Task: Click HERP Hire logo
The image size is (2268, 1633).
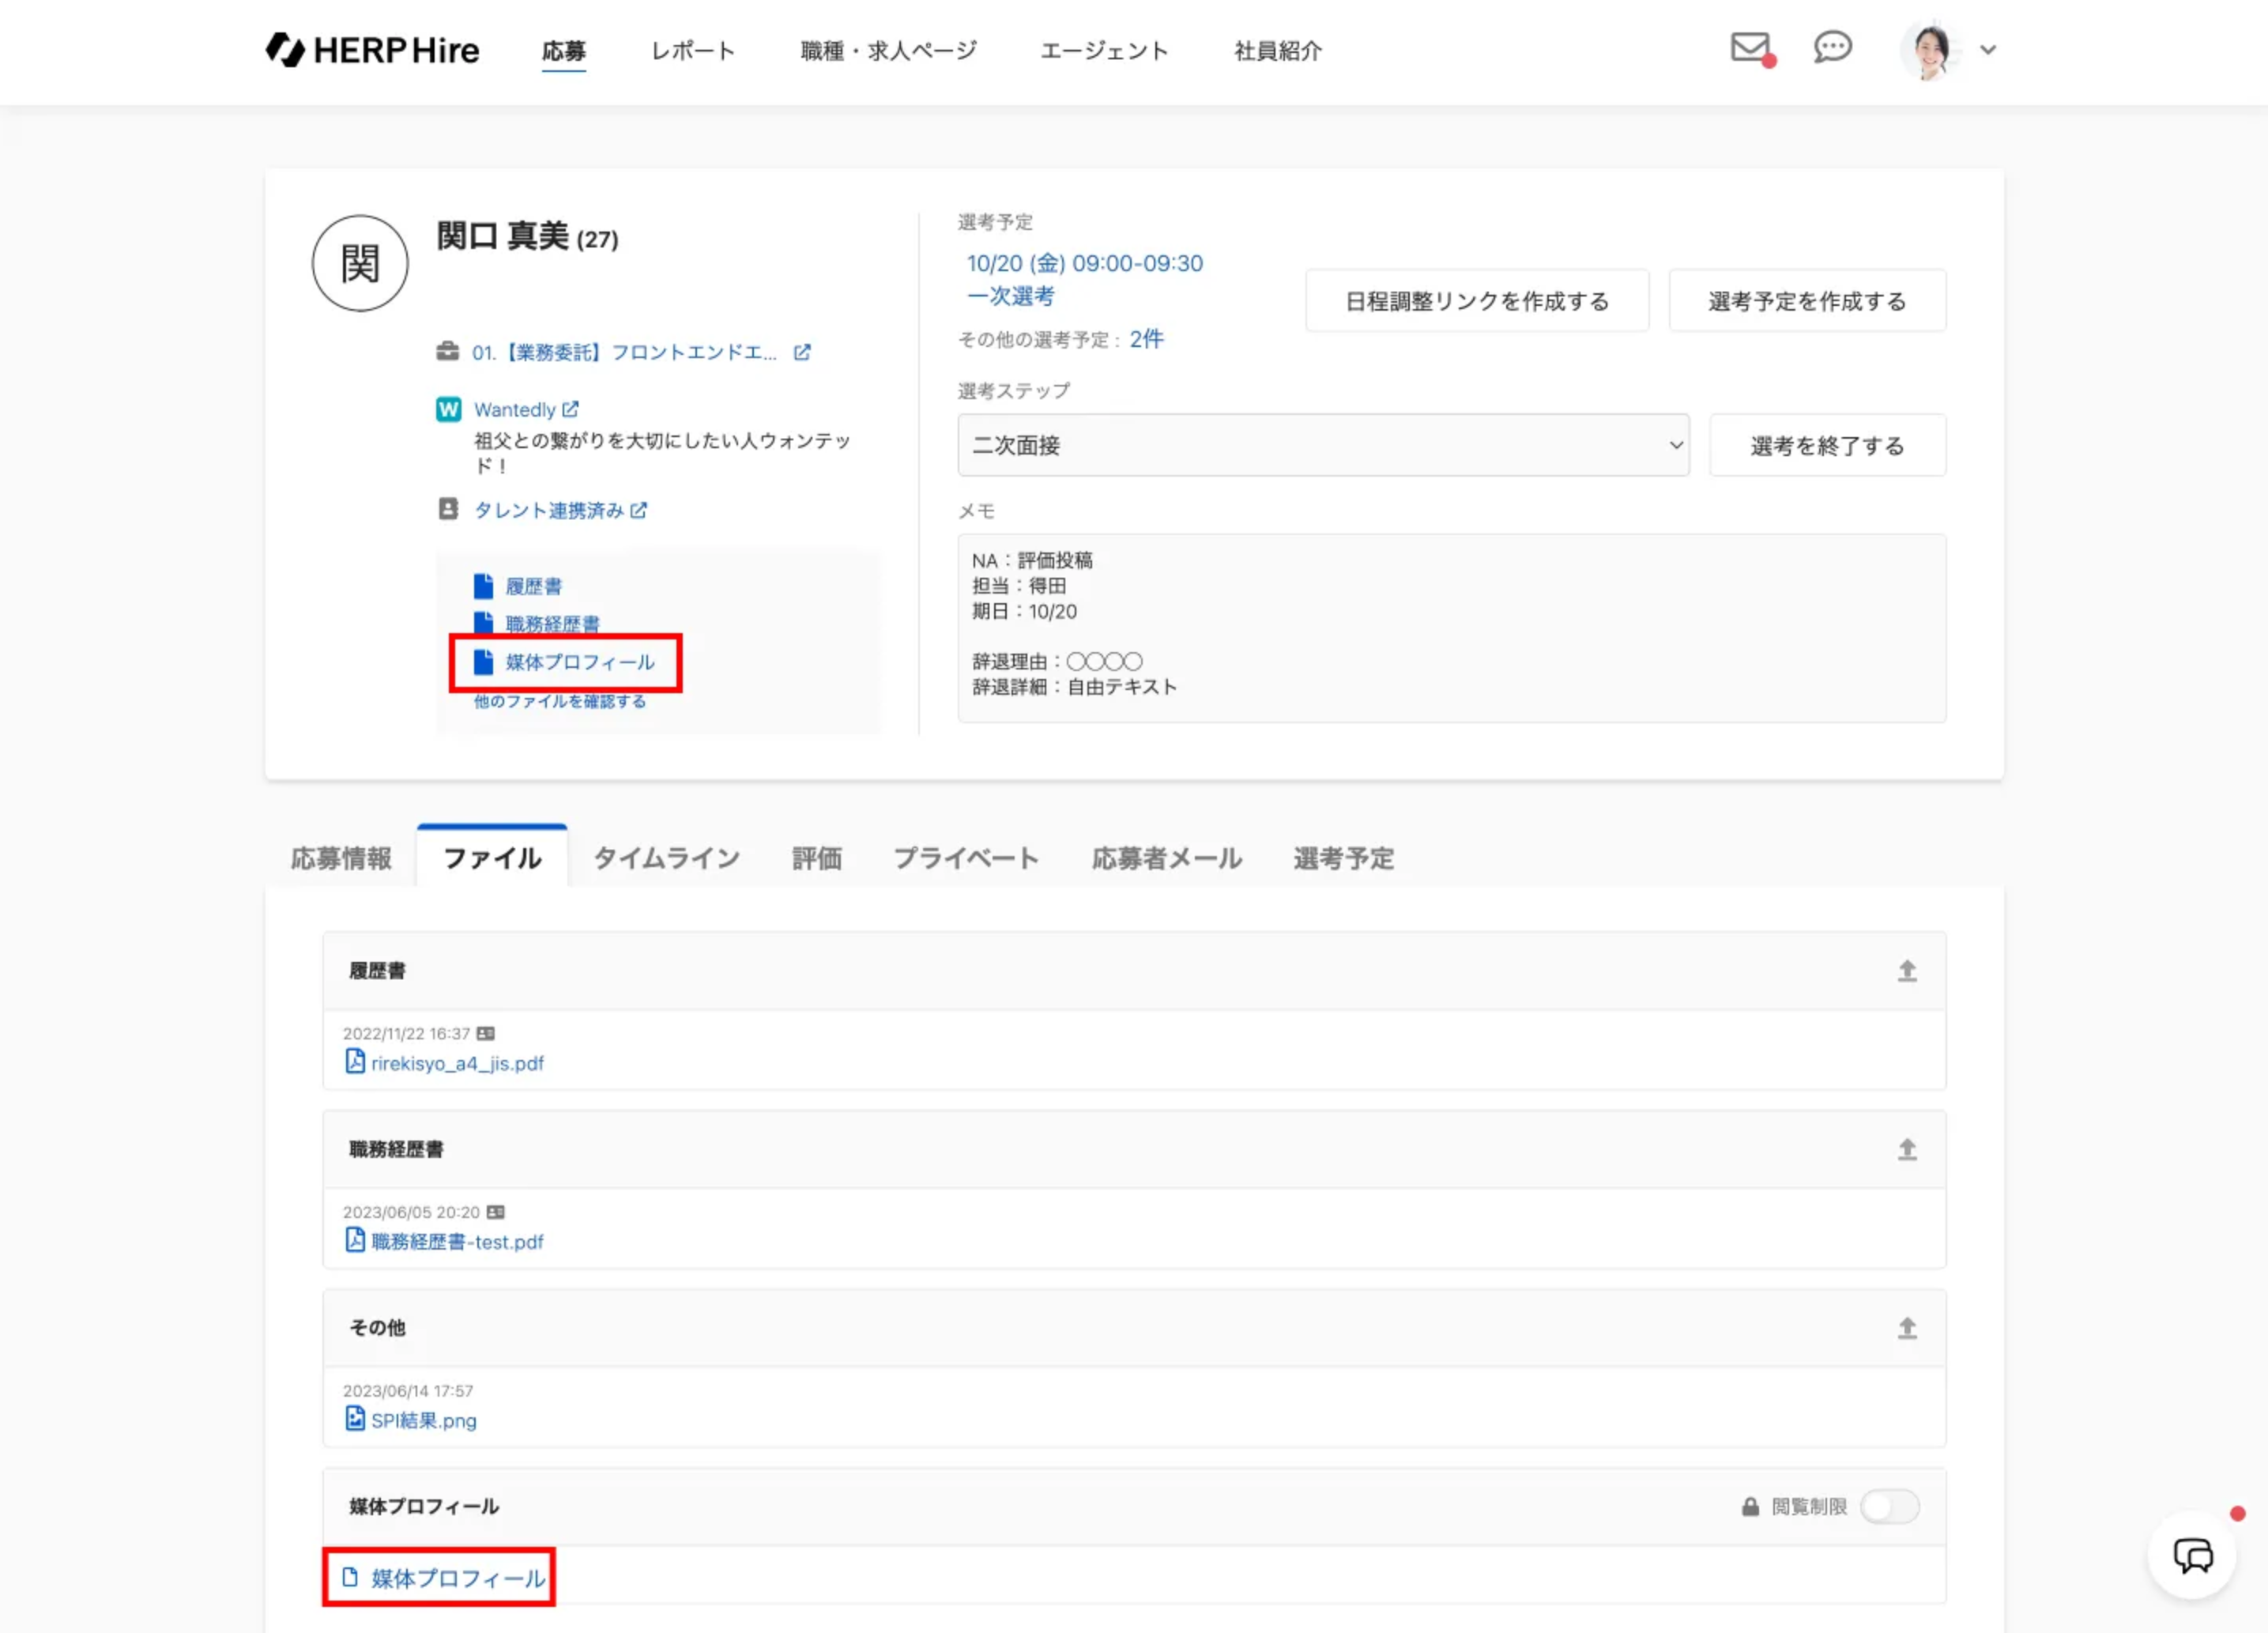Action: tap(372, 50)
